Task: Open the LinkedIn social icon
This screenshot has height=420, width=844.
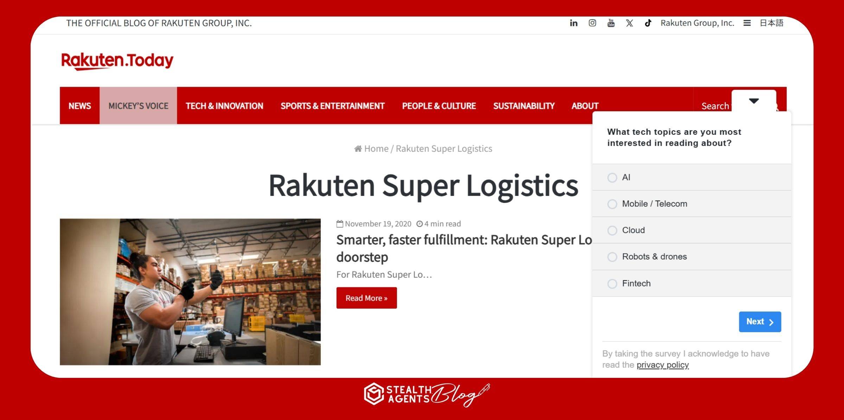Action: 574,23
